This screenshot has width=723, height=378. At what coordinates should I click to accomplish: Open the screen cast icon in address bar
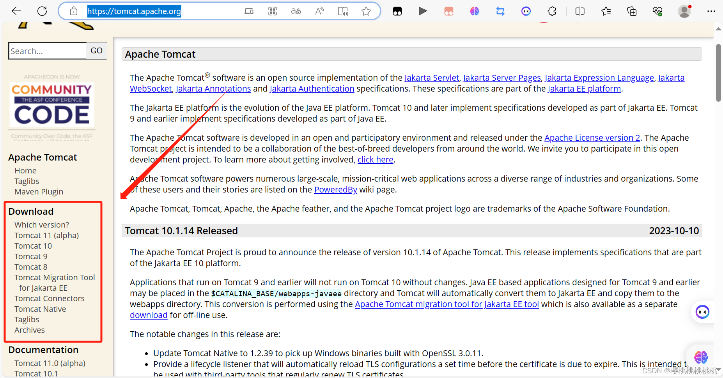(x=249, y=11)
